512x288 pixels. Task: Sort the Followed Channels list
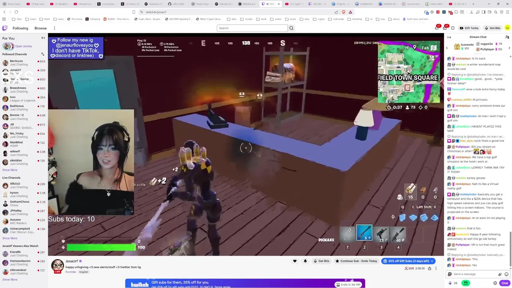pos(43,54)
